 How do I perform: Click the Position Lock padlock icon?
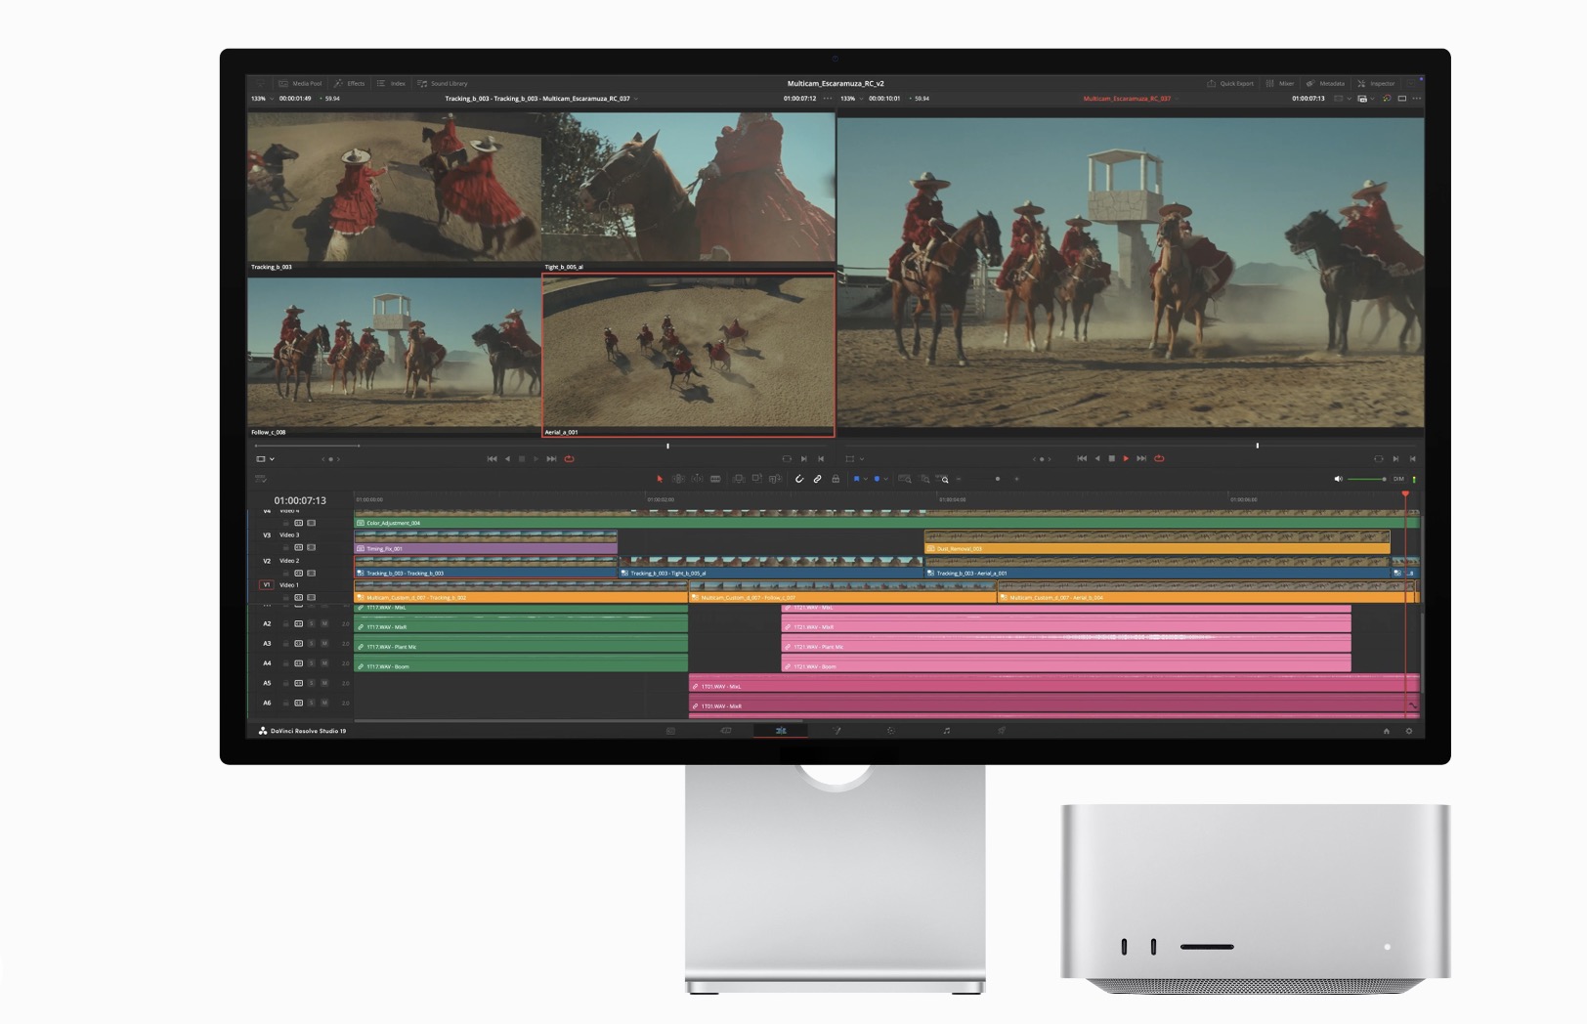[x=836, y=479]
